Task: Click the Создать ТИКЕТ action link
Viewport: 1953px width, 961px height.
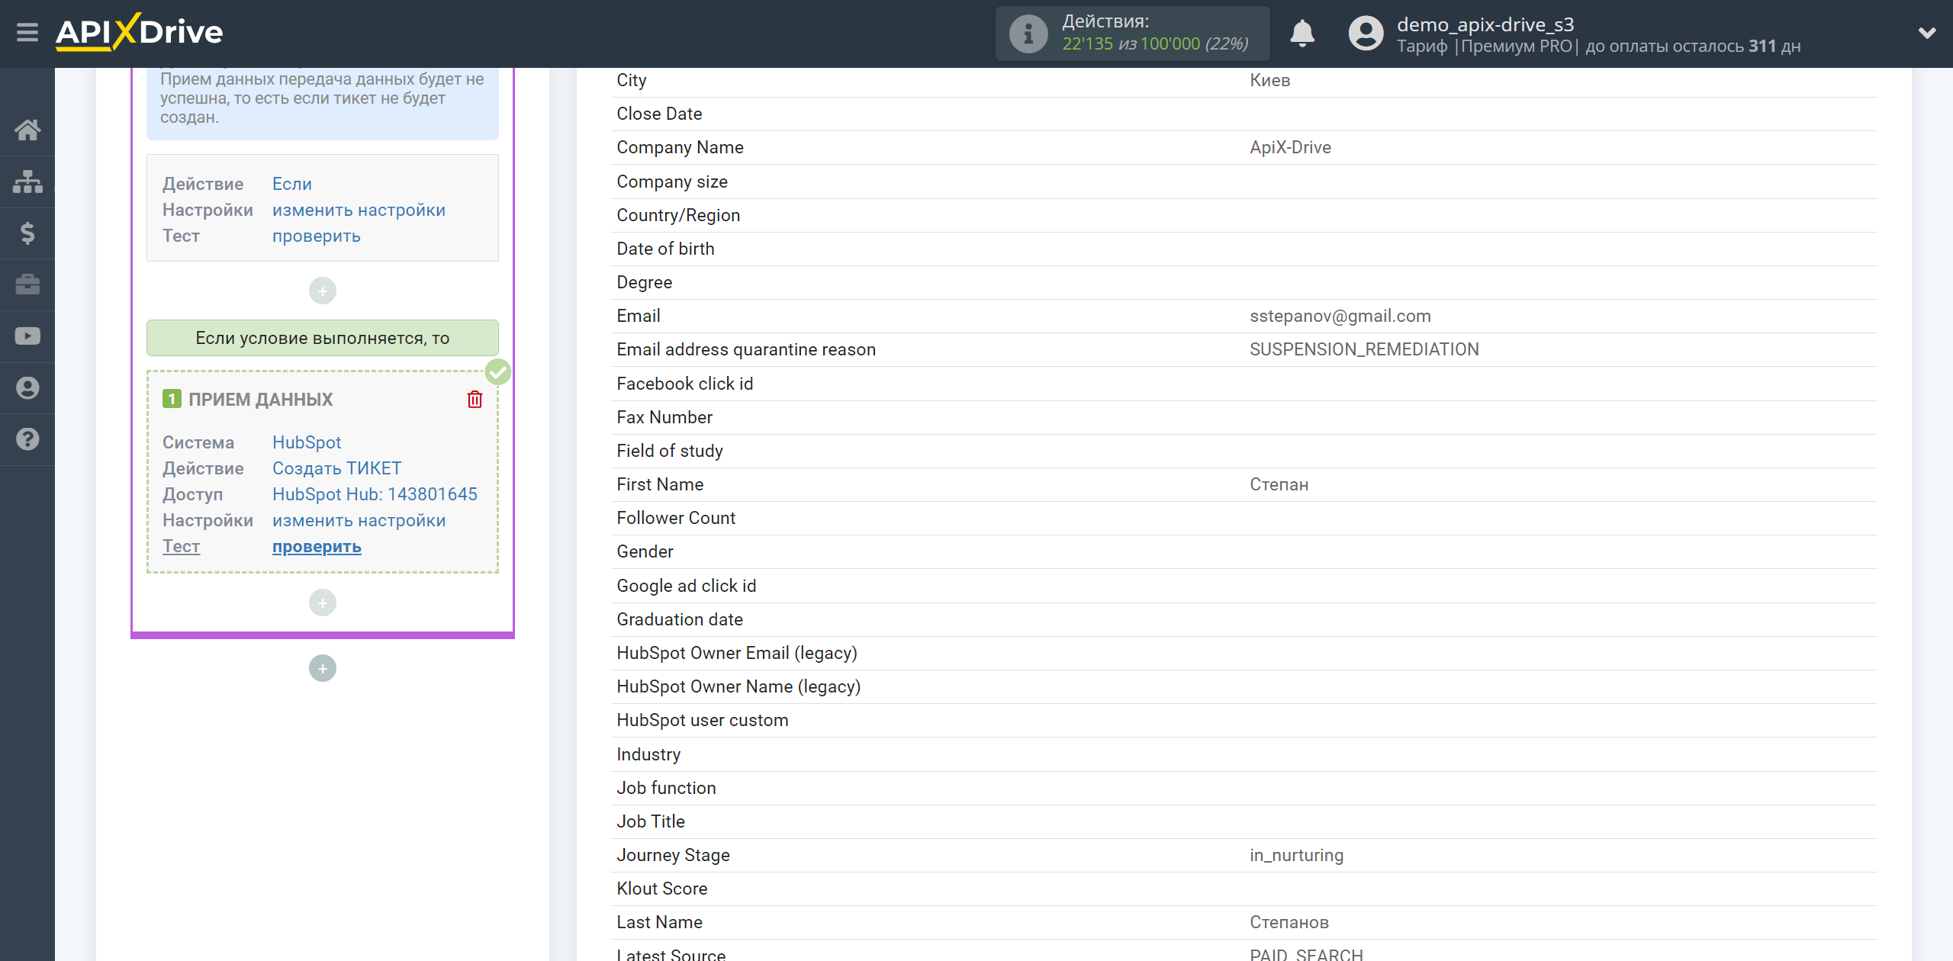Action: click(336, 468)
